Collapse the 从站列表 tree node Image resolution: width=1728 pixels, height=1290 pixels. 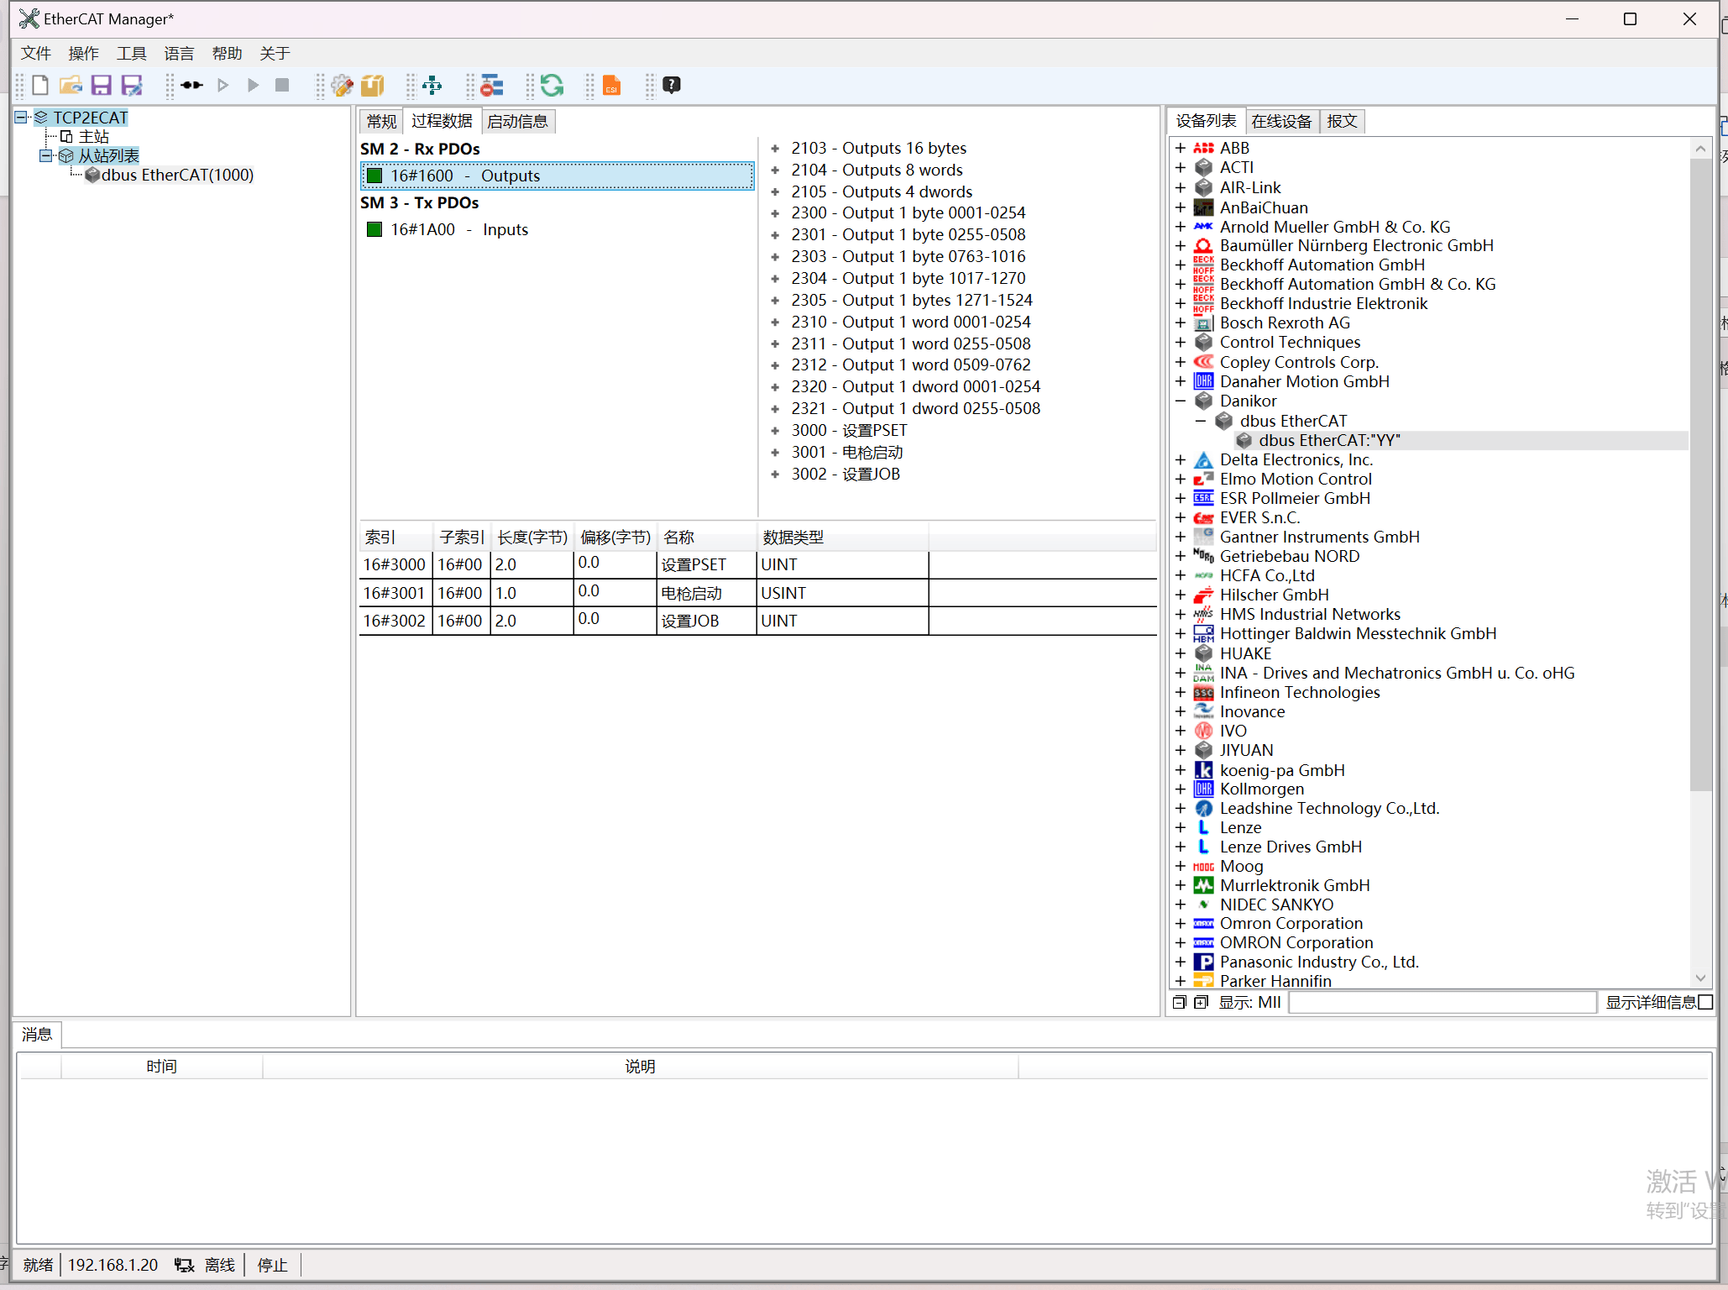tap(45, 155)
